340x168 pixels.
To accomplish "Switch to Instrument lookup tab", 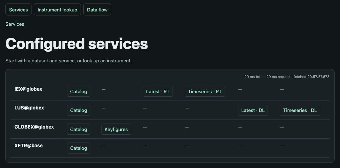I will [58, 10].
